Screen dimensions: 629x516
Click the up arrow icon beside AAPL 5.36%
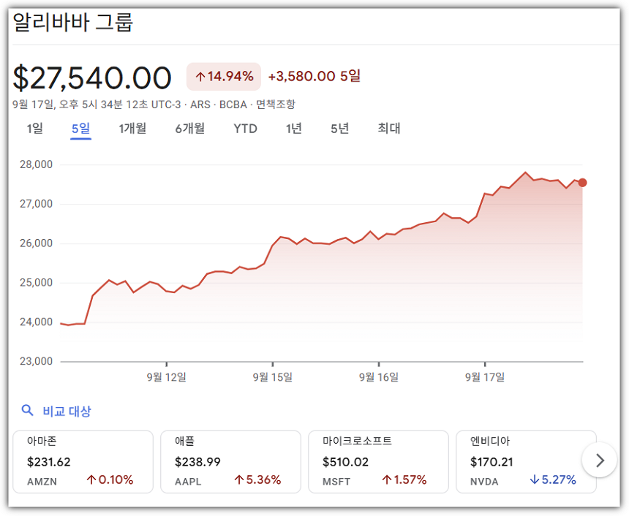[x=239, y=481]
